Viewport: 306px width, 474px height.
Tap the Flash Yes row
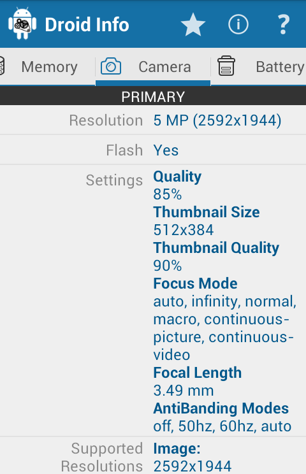click(153, 150)
